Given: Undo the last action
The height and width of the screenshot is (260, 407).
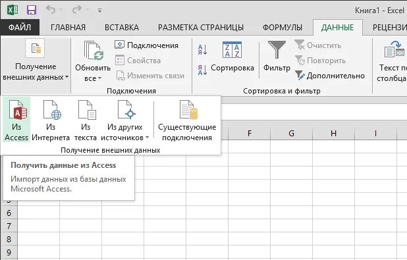Looking at the screenshot, I should (x=51, y=10).
